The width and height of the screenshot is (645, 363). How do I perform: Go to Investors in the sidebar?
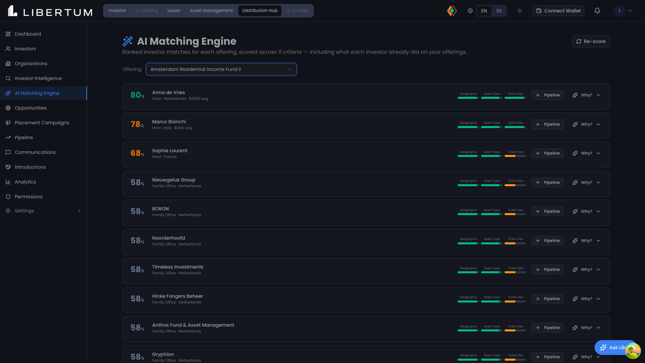pyautogui.click(x=43, y=49)
